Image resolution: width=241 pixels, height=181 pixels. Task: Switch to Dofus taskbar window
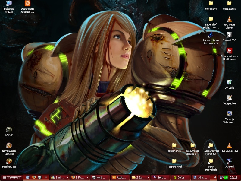(180, 177)
